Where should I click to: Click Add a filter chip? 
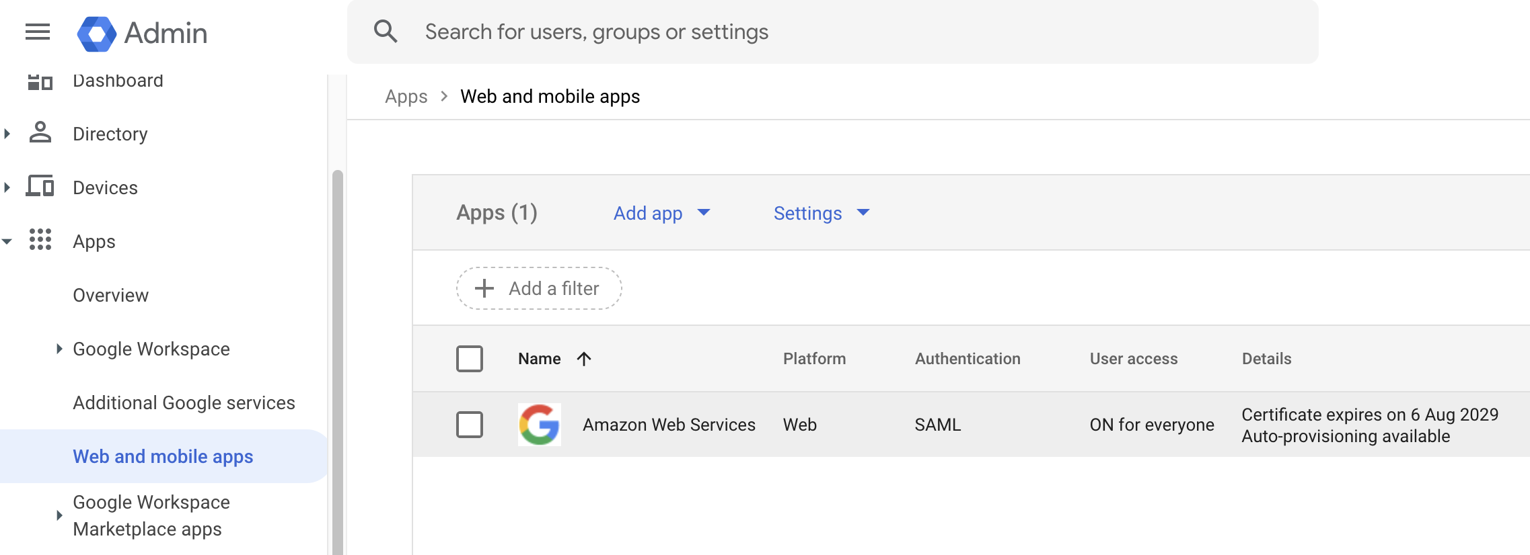coord(539,288)
